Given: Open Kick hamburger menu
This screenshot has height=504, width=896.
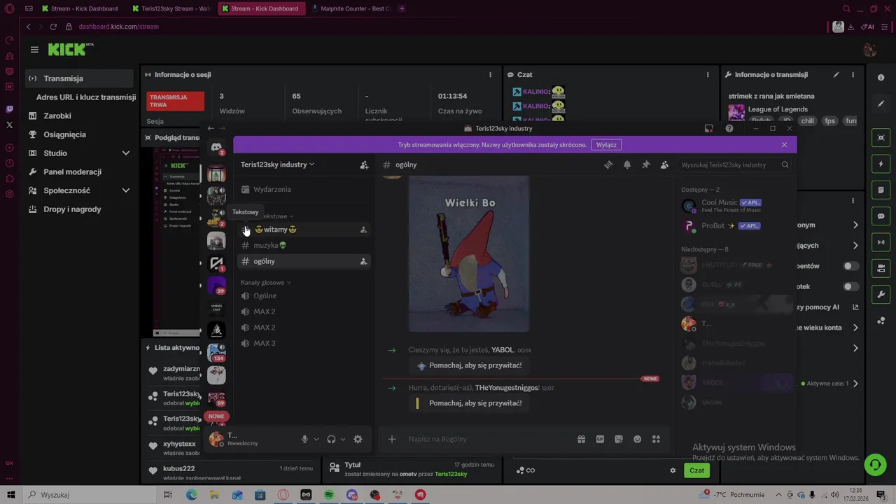Looking at the screenshot, I should 34,50.
